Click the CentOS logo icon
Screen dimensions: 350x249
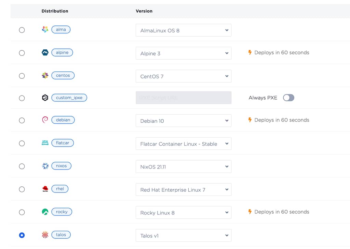pyautogui.click(x=45, y=75)
